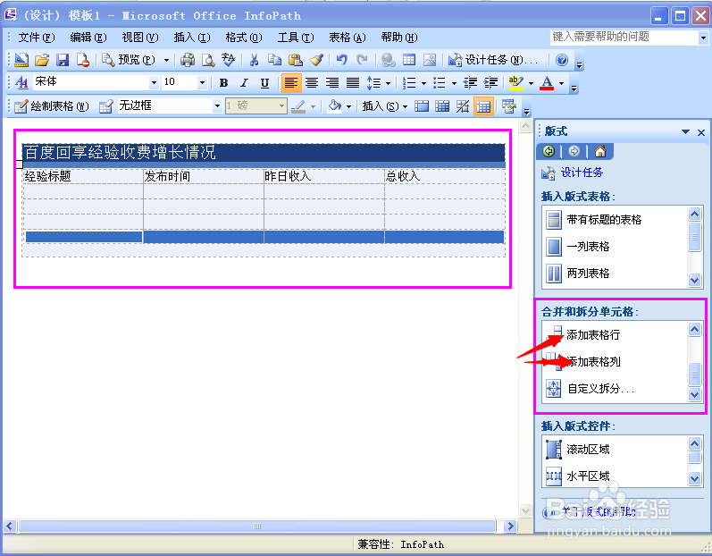Center align the text
712x556 pixels.
click(x=312, y=82)
